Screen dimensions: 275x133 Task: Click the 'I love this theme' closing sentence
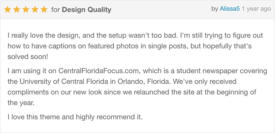coord(75,117)
